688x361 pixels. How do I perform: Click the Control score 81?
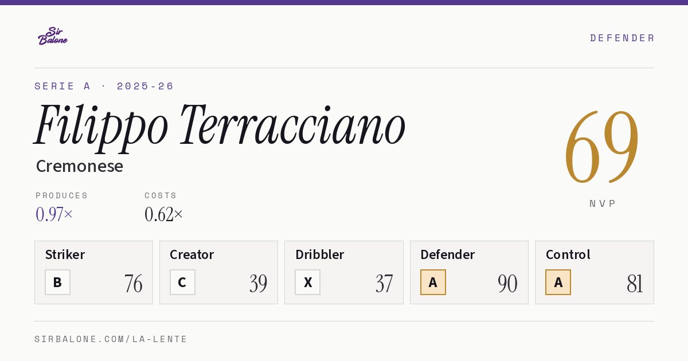point(635,284)
